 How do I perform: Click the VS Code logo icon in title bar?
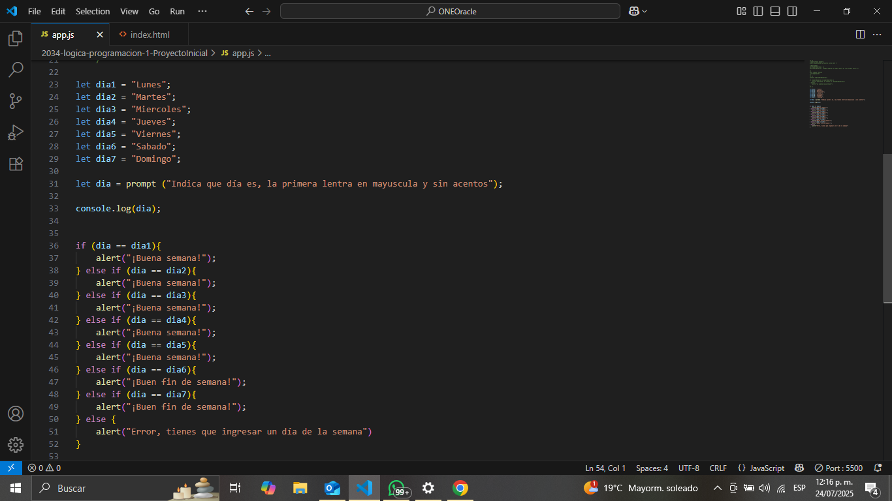pos(11,11)
